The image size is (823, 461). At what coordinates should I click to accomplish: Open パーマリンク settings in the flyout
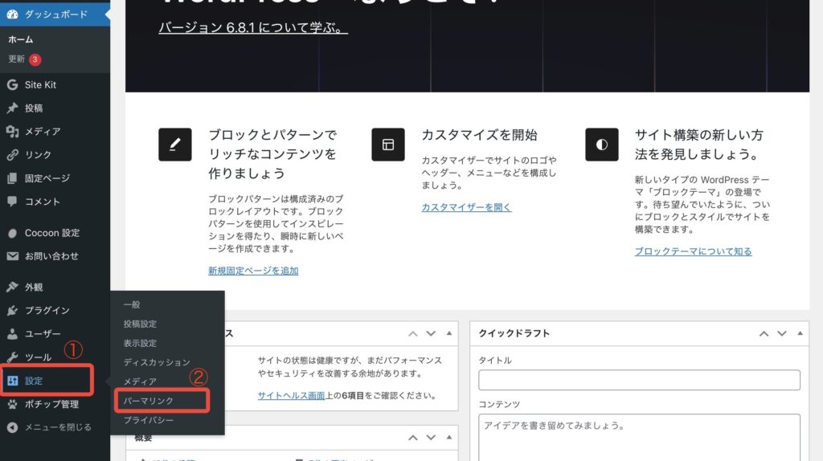click(x=148, y=401)
